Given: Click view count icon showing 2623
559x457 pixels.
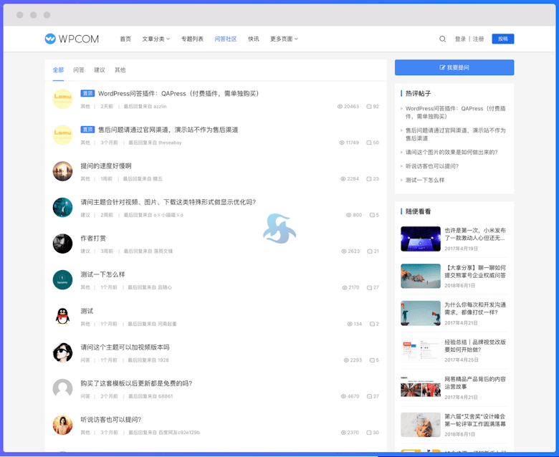Looking at the screenshot, I should 344,251.
